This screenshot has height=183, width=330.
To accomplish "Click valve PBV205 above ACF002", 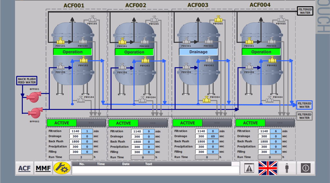I will coord(154,19).
